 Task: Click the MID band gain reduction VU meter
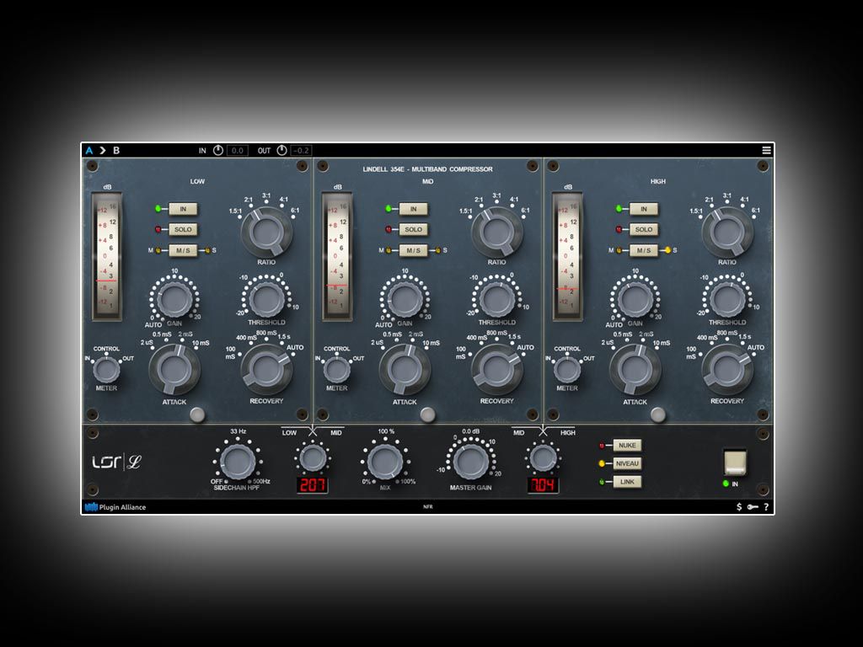[337, 256]
